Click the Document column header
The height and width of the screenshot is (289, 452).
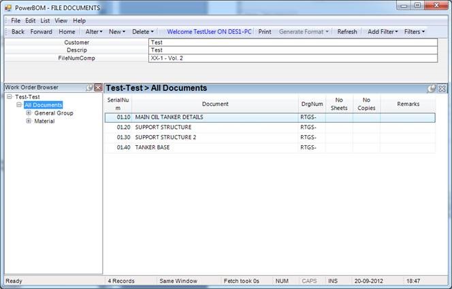pyautogui.click(x=215, y=104)
